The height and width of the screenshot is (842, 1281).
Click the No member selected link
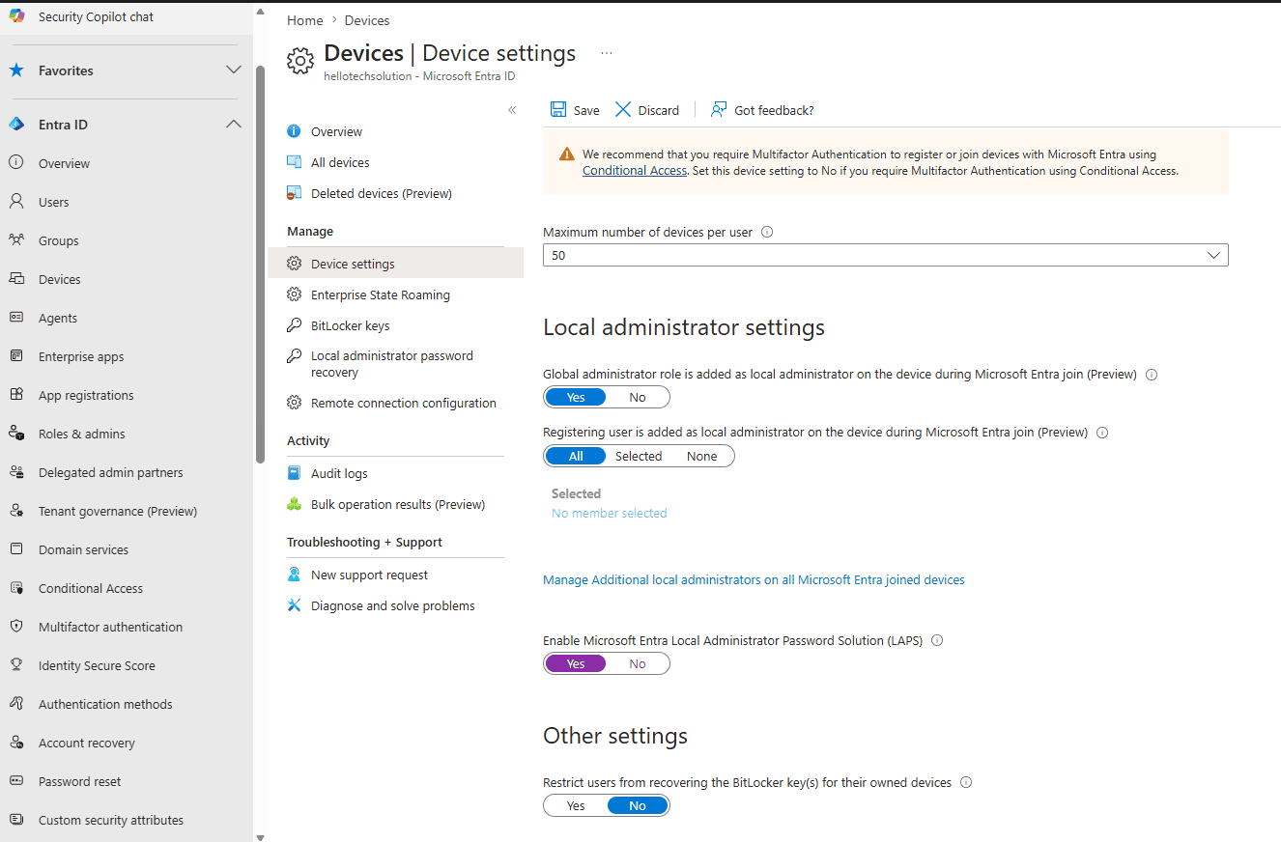[609, 513]
